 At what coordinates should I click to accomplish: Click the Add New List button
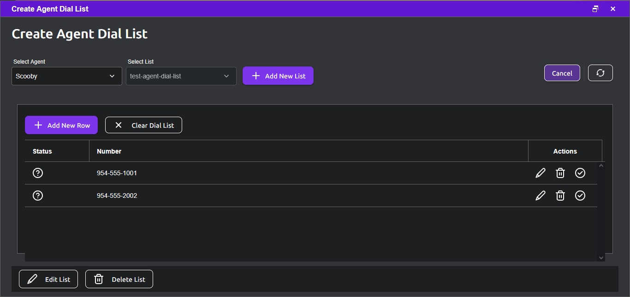[x=278, y=76]
